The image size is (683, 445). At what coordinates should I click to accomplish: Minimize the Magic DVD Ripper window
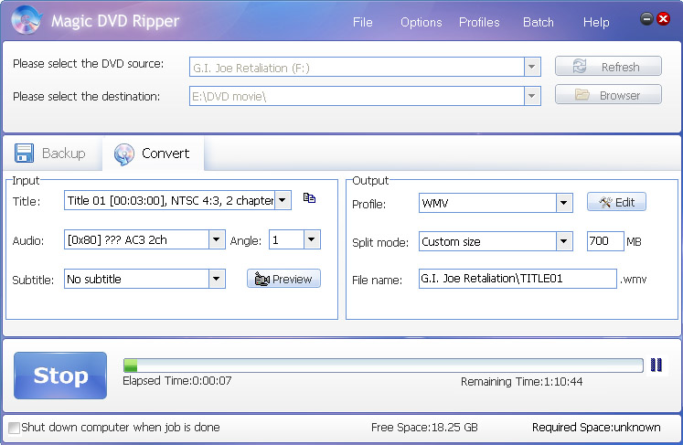click(646, 18)
